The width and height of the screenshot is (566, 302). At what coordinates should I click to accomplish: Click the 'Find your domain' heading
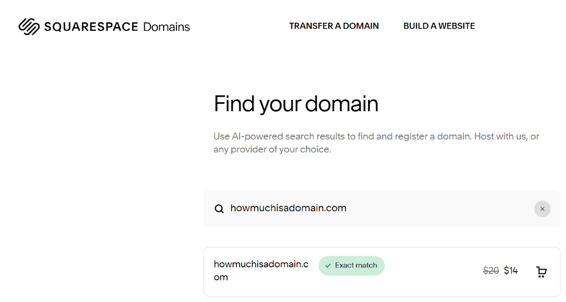click(296, 104)
